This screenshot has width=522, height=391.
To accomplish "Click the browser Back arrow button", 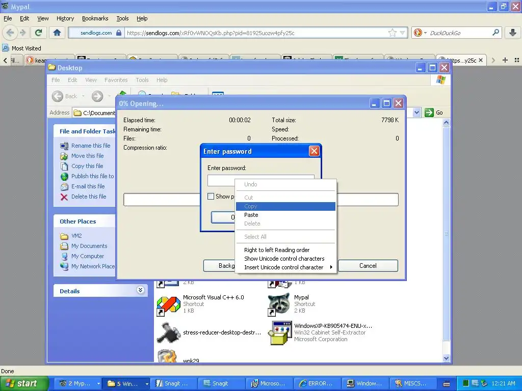I will (x=10, y=33).
